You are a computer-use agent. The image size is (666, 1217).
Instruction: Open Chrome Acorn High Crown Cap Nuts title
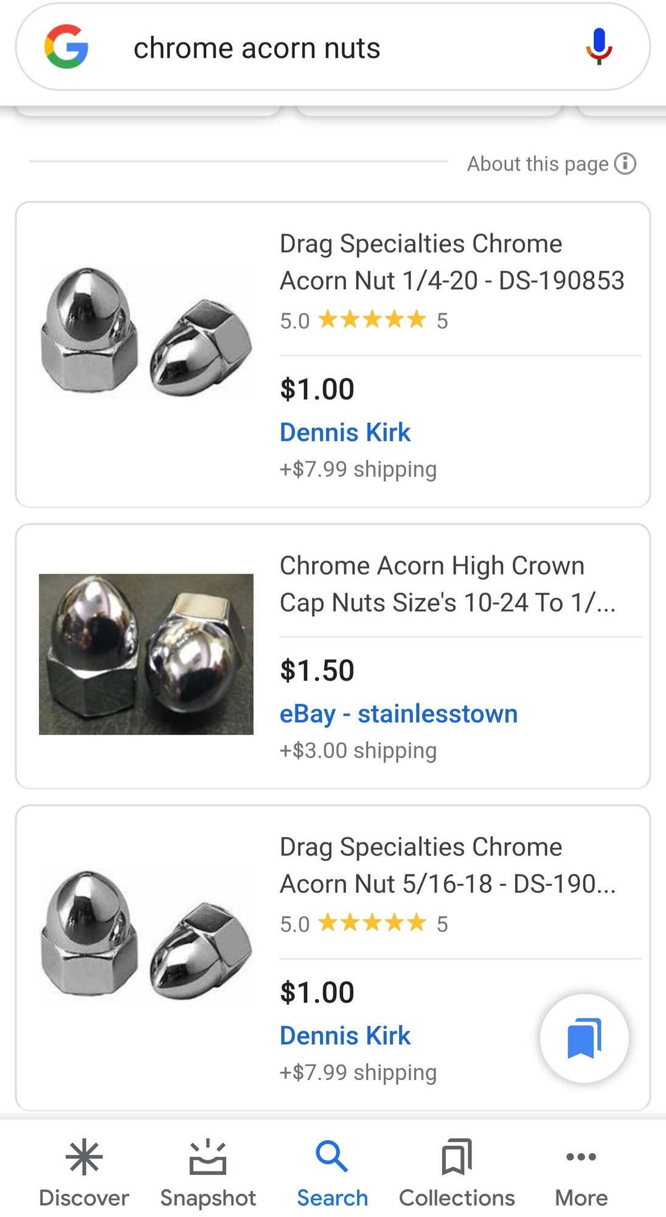447,584
